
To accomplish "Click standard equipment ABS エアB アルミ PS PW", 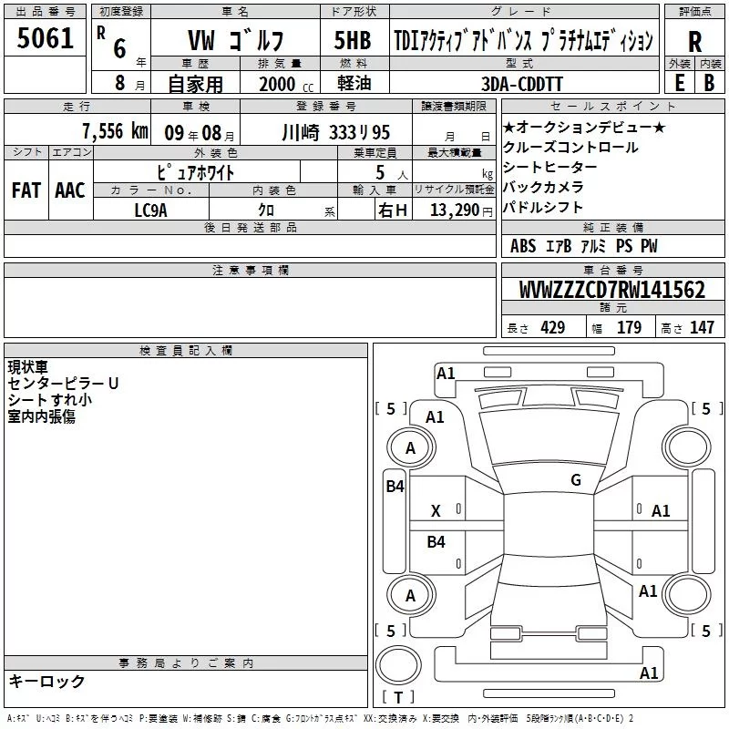I will tap(584, 246).
